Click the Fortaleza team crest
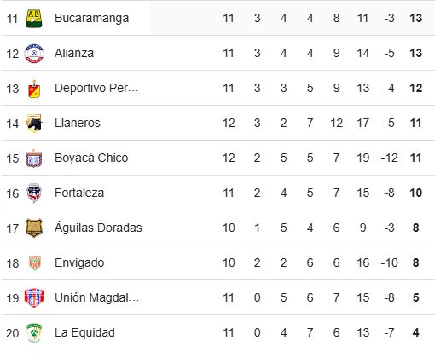 [34, 193]
